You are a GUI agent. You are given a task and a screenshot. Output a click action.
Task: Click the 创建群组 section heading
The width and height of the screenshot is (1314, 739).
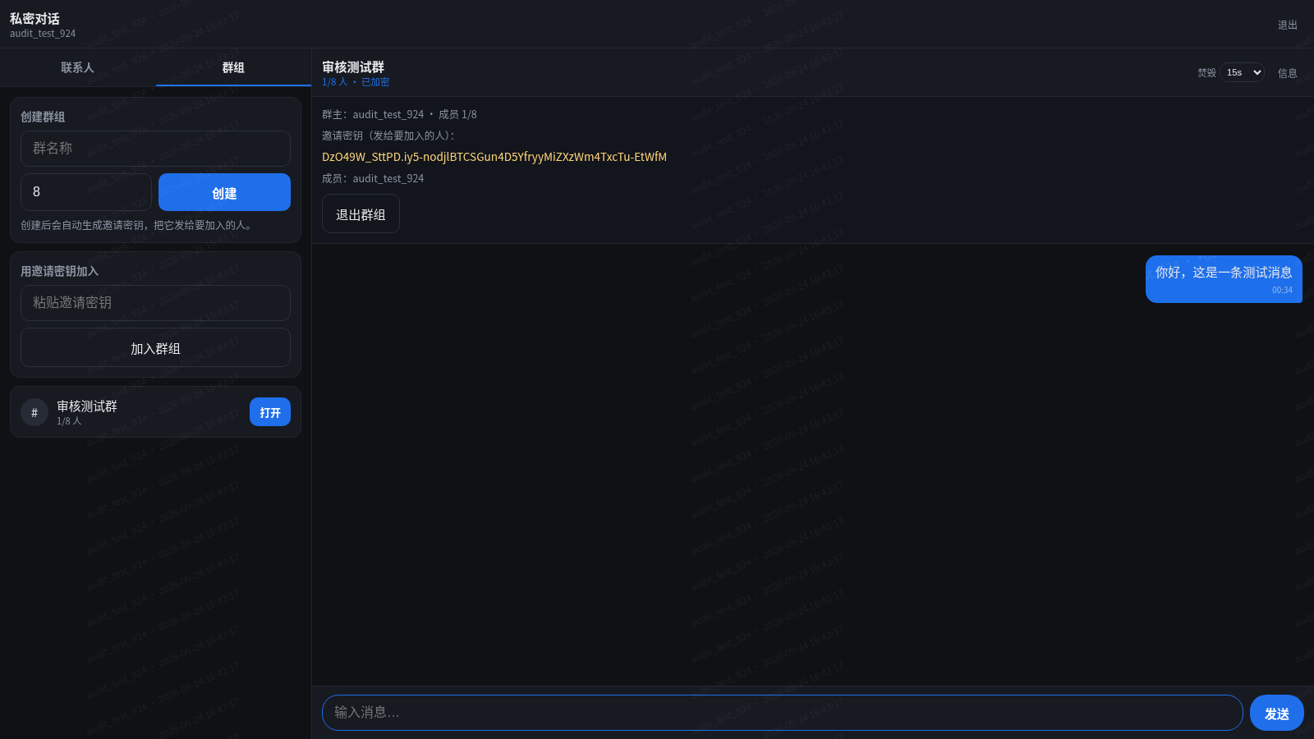[43, 117]
